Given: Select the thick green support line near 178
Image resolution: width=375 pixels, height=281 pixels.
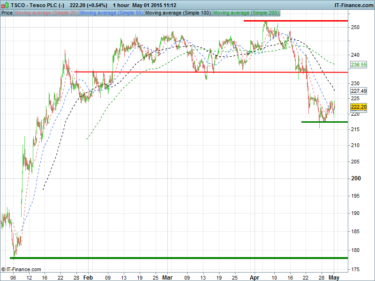Looking at the screenshot, I should point(178,258).
